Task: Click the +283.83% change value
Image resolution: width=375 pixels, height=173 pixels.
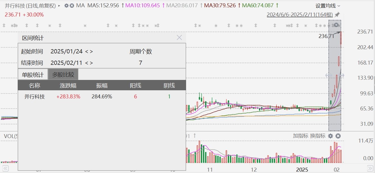Action: click(x=68, y=96)
